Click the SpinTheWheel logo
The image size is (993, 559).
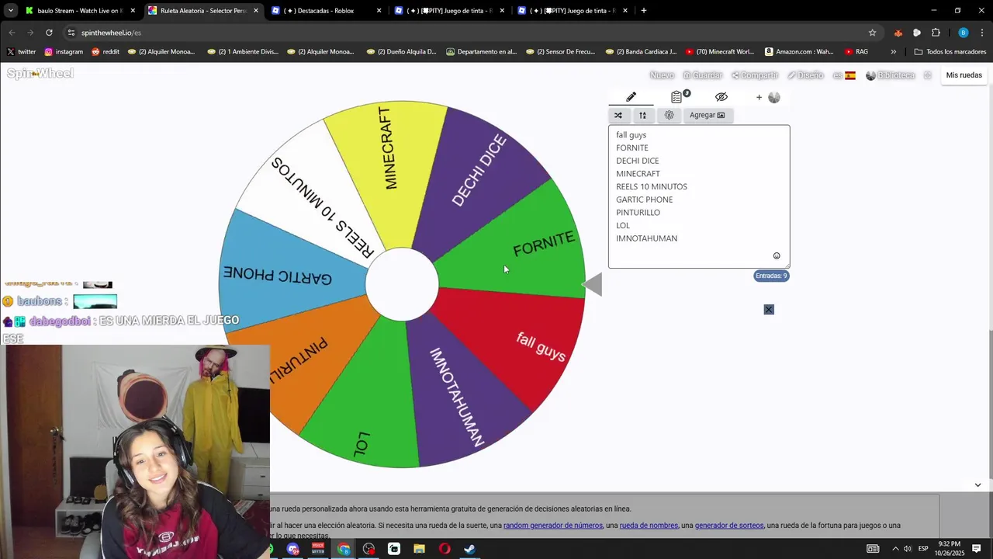point(40,74)
